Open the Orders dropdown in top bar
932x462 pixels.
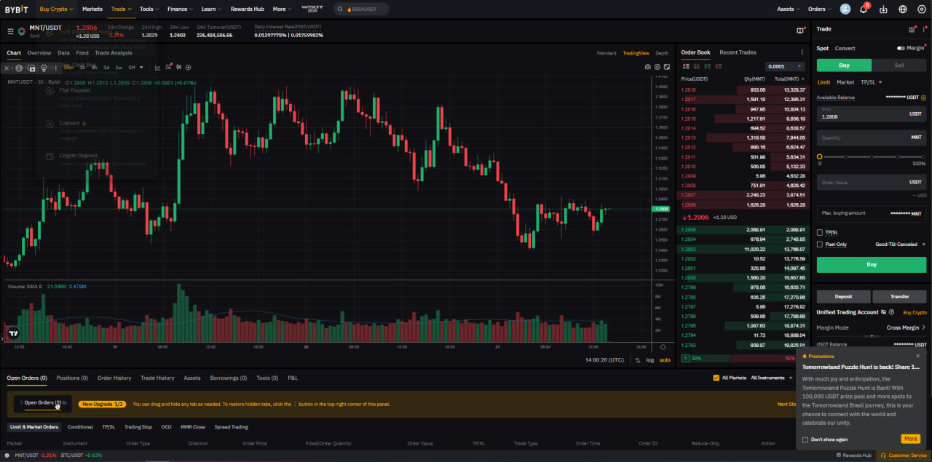click(x=819, y=9)
